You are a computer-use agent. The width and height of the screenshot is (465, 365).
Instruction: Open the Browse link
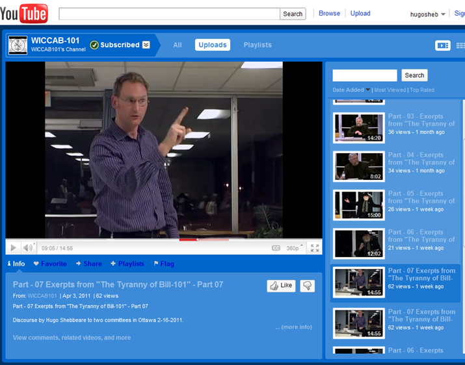tap(329, 14)
